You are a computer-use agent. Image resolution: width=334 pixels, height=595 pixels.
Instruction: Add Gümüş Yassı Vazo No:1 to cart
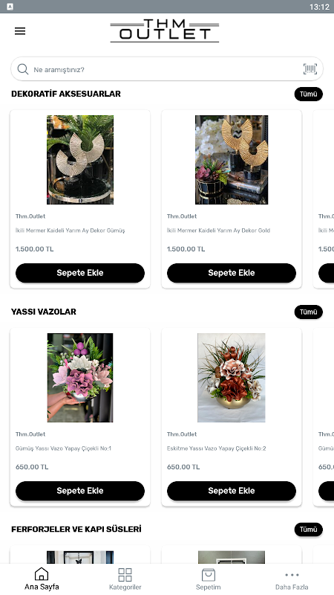point(80,491)
